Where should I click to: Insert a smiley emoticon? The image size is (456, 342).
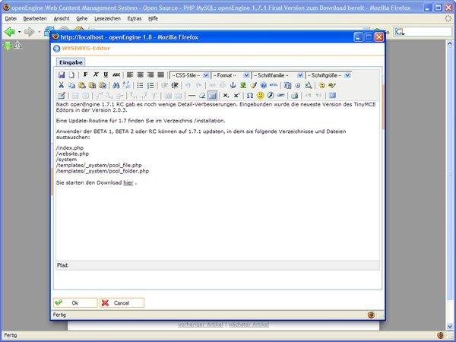pos(260,96)
